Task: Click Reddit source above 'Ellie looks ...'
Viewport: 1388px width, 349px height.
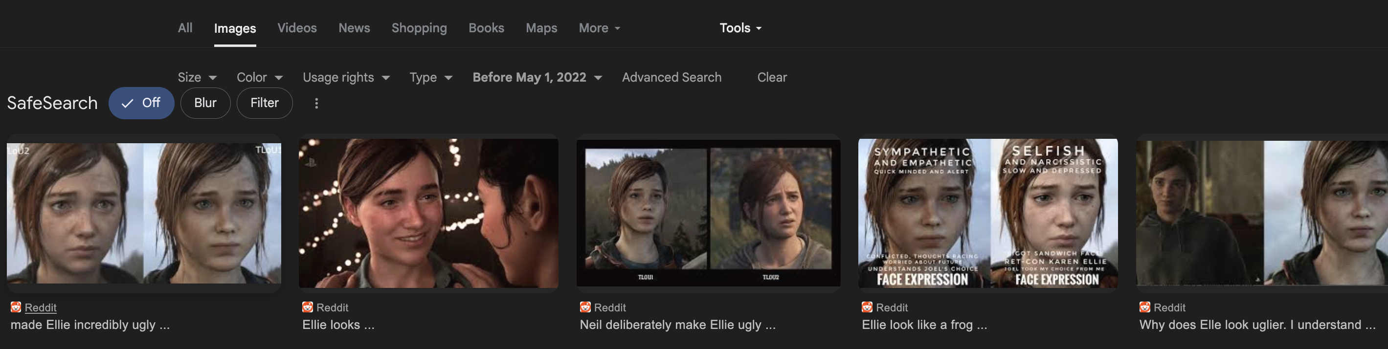Action: point(333,307)
